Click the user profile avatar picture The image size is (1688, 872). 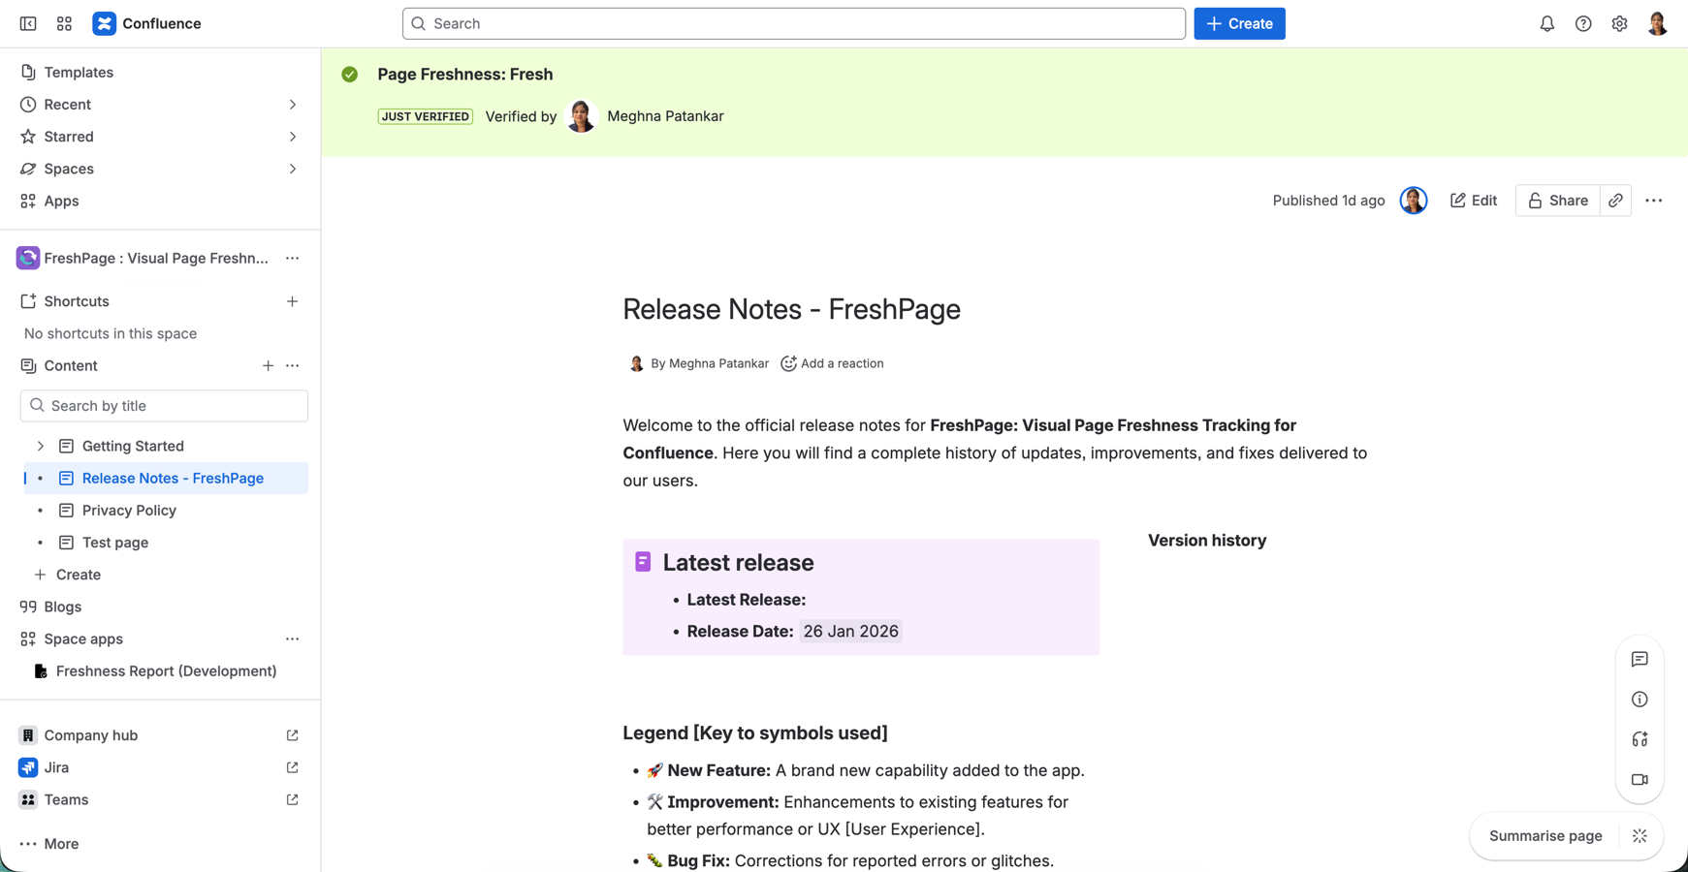click(1657, 23)
